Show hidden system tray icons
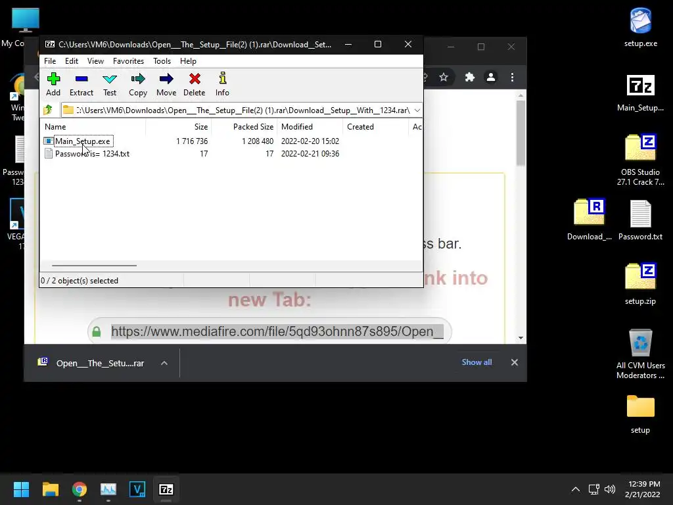Viewport: 673px width, 505px height. 576,489
